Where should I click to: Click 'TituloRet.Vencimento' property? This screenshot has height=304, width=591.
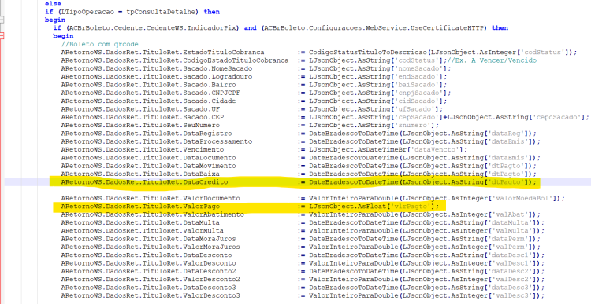(x=183, y=149)
